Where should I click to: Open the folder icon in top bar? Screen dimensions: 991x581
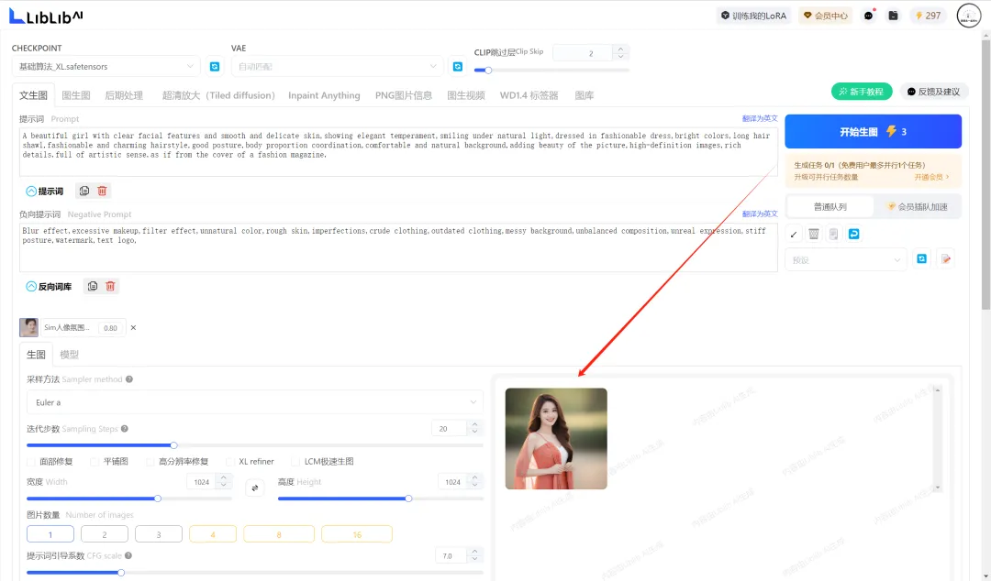(x=893, y=16)
